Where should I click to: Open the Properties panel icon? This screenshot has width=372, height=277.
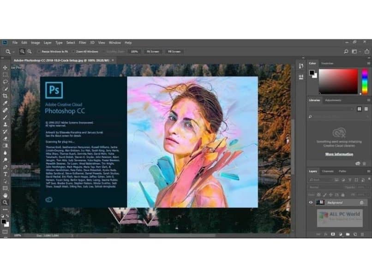pyautogui.click(x=301, y=77)
